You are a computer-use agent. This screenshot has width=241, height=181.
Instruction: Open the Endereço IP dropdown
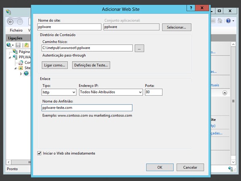[x=111, y=92]
